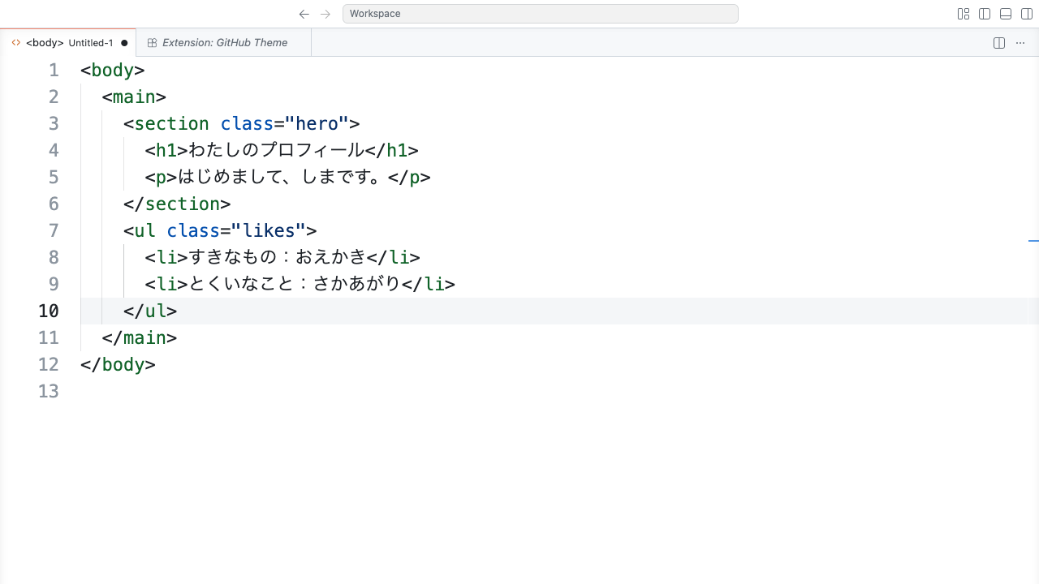Toggle the secondary side bar
Image resolution: width=1039 pixels, height=584 pixels.
point(1027,14)
